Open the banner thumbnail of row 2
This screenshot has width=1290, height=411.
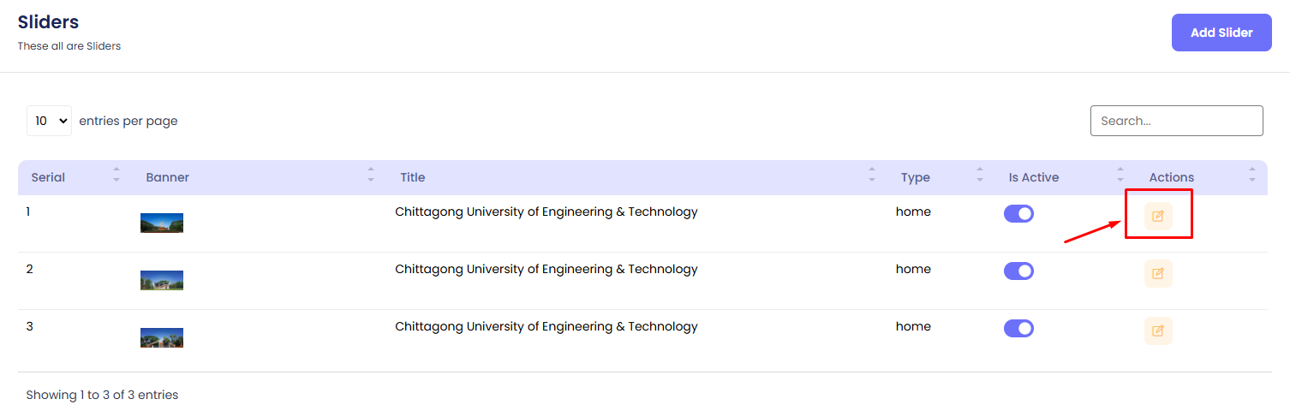[162, 281]
